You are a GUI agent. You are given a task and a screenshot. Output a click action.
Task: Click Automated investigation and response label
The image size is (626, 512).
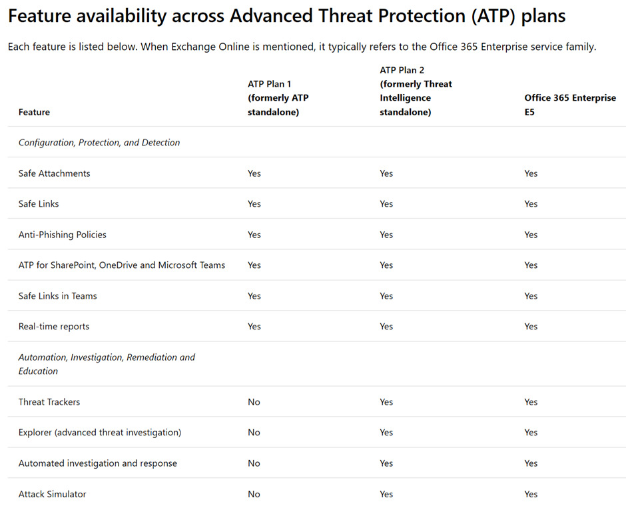pos(98,463)
